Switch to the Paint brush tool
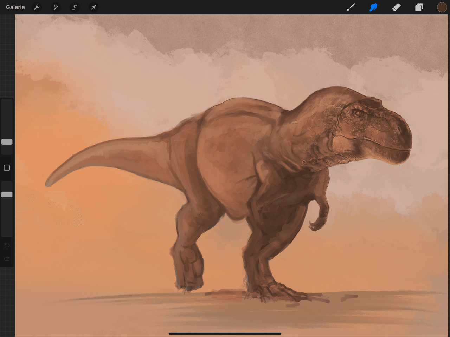450x337 pixels. pos(351,7)
